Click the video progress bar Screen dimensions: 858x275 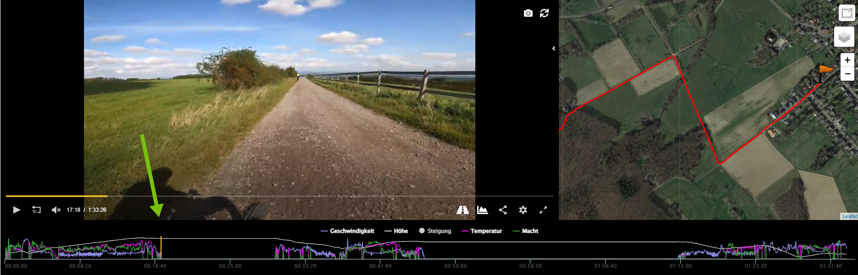tap(279, 196)
